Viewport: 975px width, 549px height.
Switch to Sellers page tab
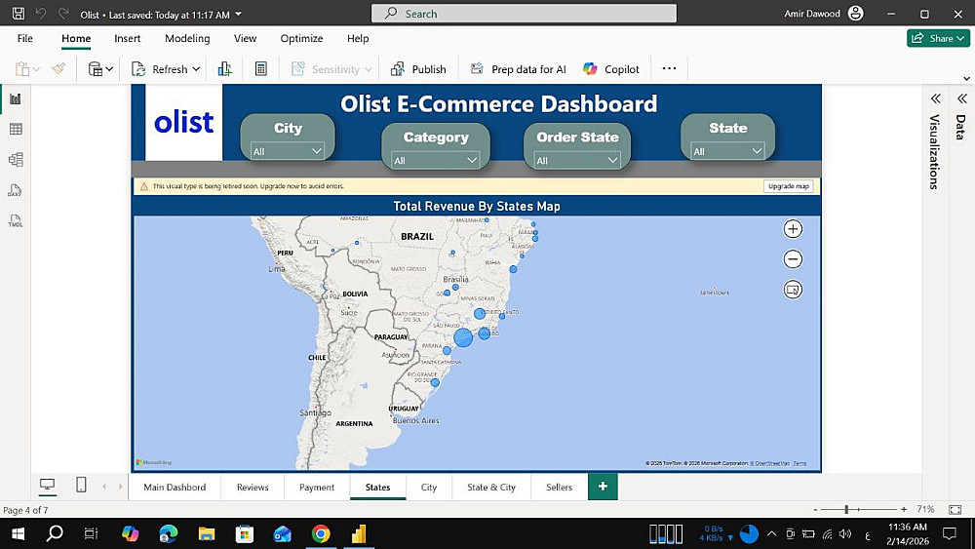559,487
